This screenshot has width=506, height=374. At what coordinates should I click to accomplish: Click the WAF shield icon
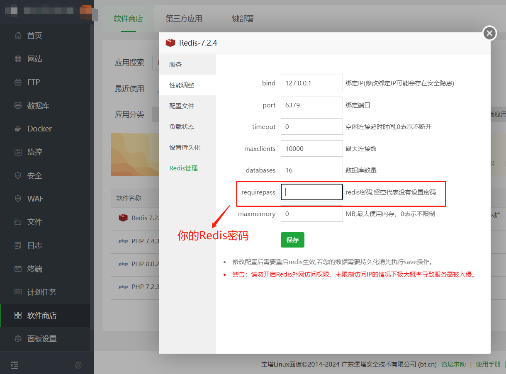pos(18,199)
